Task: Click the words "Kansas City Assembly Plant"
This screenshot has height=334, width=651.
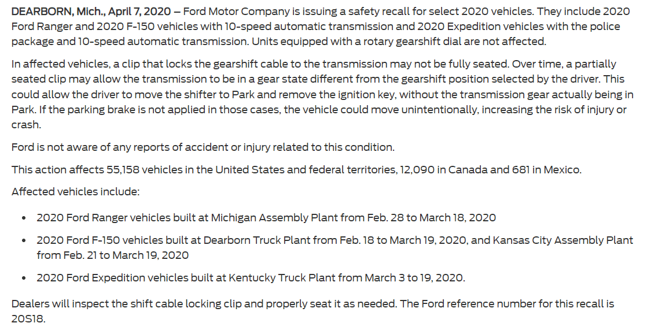Action: [x=563, y=240]
